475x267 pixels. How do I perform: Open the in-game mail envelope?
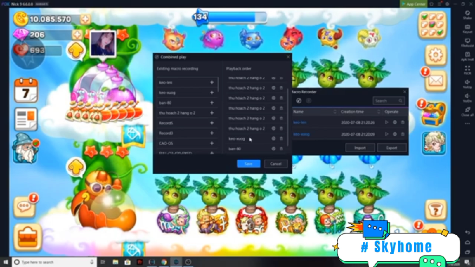[435, 81]
